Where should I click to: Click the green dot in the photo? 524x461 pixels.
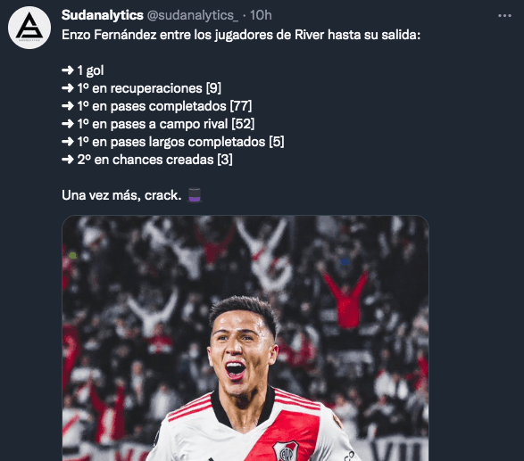point(72,256)
